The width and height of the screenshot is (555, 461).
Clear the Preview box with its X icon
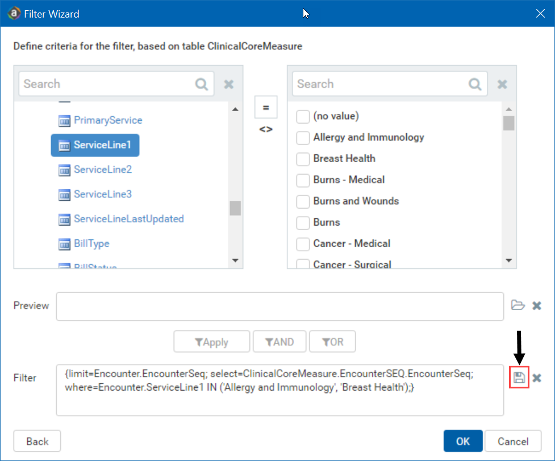(x=536, y=306)
